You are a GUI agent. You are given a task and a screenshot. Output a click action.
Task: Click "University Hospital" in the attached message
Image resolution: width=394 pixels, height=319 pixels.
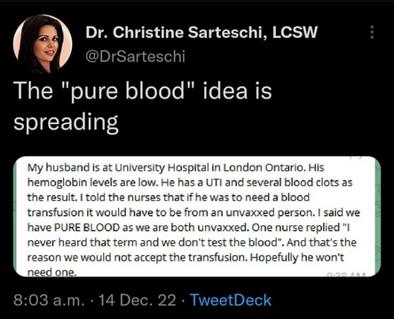[161, 167]
